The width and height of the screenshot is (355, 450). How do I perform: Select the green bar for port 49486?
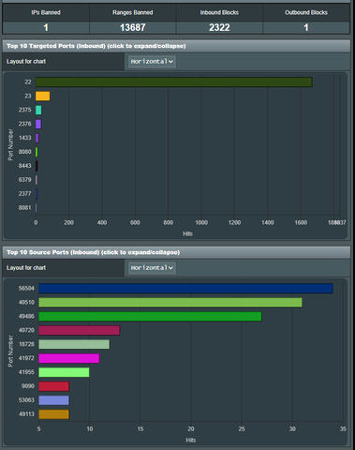[x=150, y=316]
